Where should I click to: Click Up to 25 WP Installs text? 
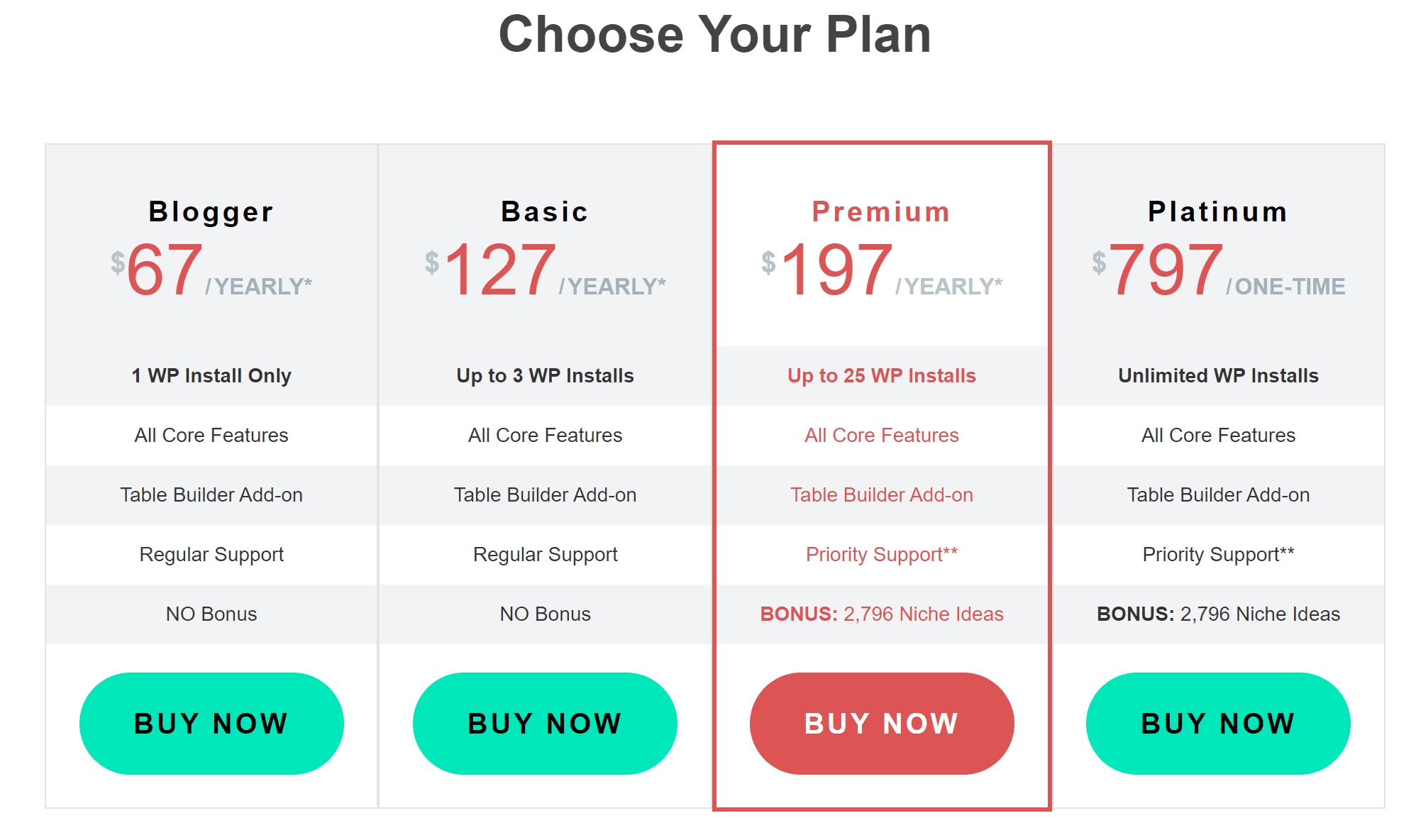pos(881,375)
